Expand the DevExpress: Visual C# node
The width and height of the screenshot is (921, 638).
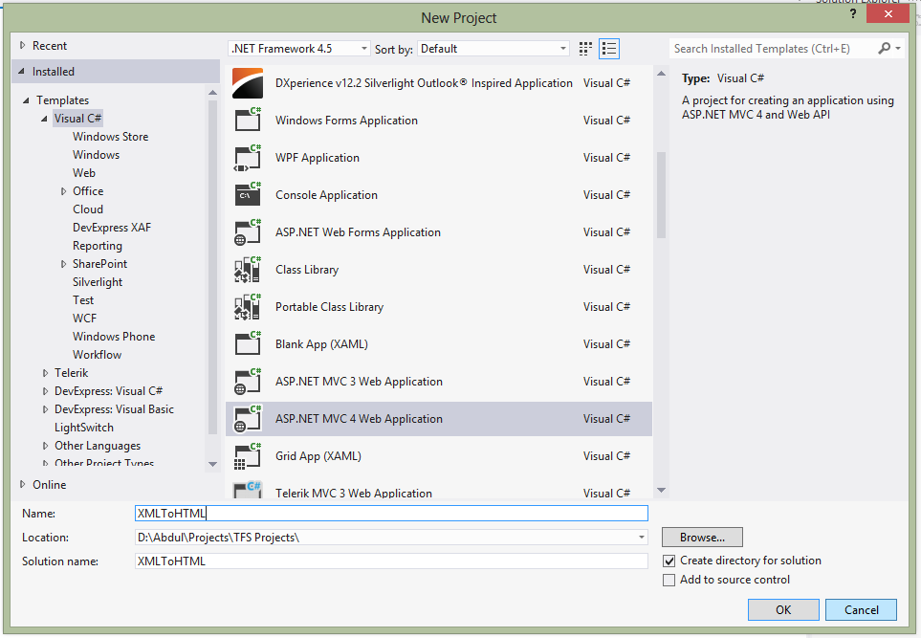pyautogui.click(x=45, y=391)
